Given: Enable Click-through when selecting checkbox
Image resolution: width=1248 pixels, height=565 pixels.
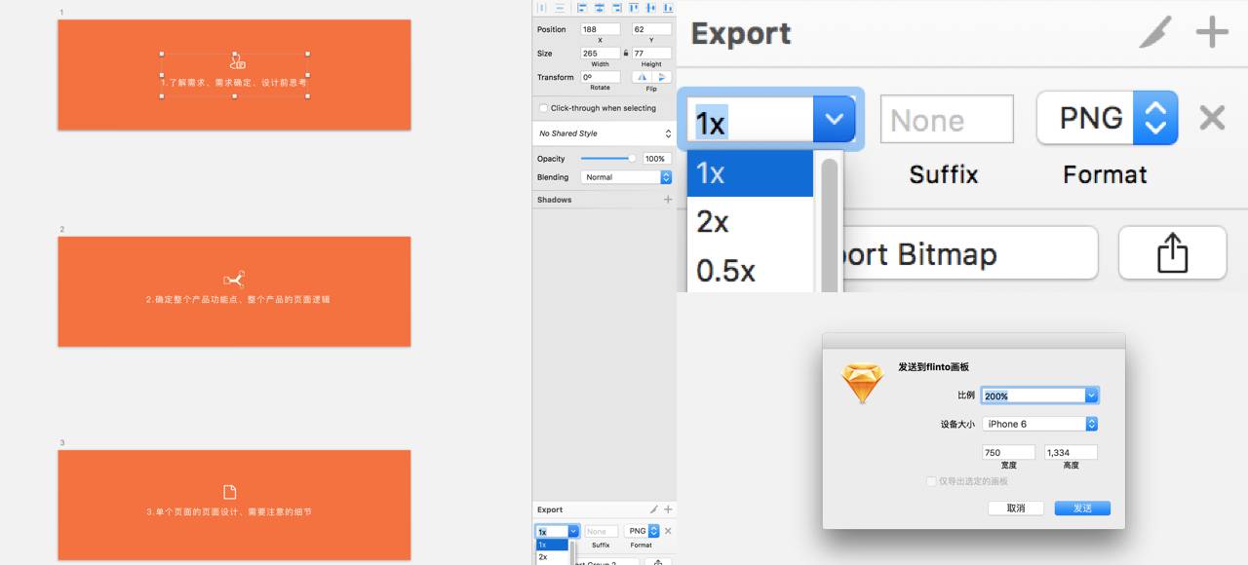Looking at the screenshot, I should 543,108.
